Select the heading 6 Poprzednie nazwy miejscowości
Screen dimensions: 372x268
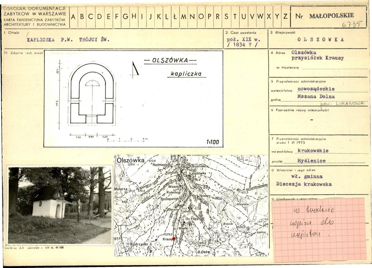tap(300, 110)
